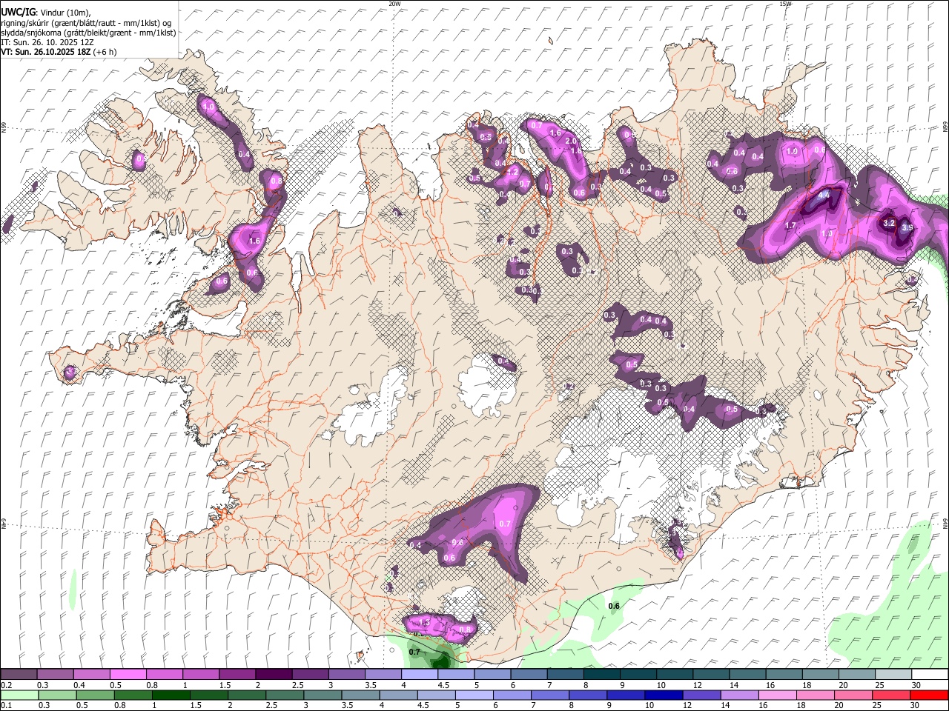
Task: Click the 'IT: Sun. 26. 10. 2025 12Z' line
Action: (x=47, y=42)
